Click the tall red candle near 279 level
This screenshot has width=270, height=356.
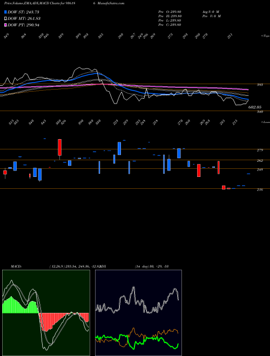tap(59, 147)
